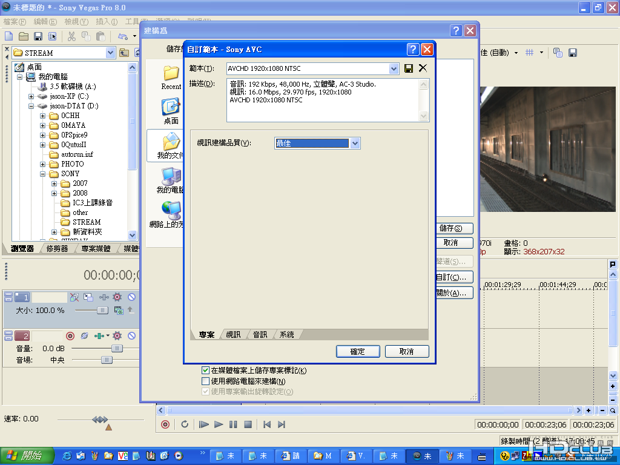Open the 範本 template dropdown
The height and width of the screenshot is (465, 620).
point(394,69)
